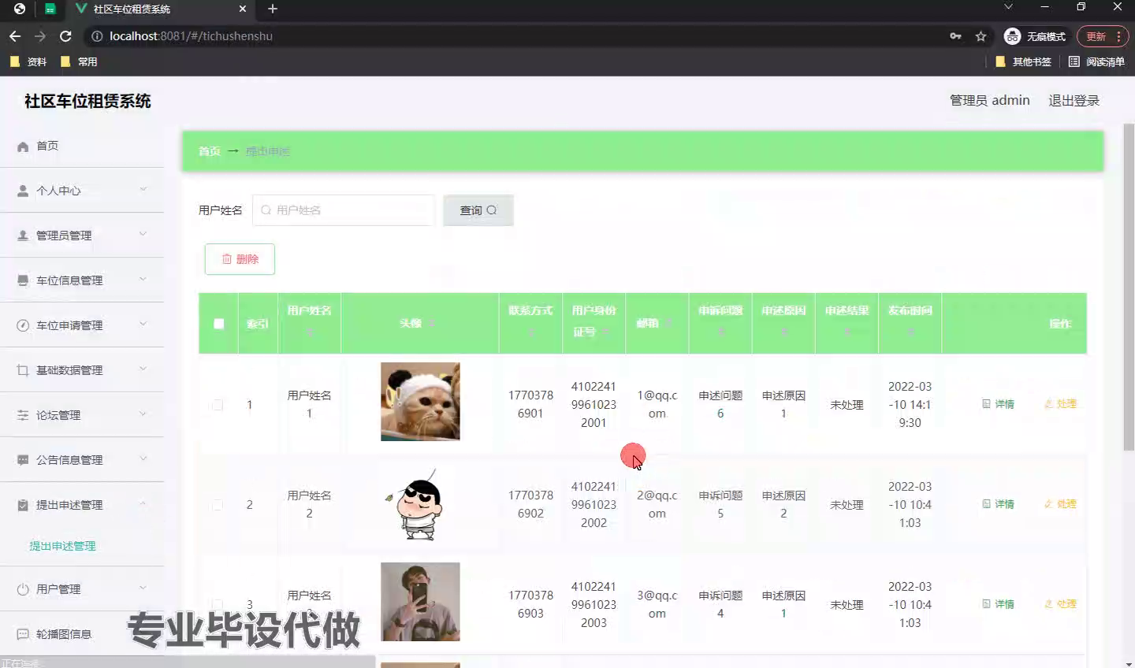Click 首页 in the breadcrumb
1135x668 pixels.
click(x=210, y=151)
